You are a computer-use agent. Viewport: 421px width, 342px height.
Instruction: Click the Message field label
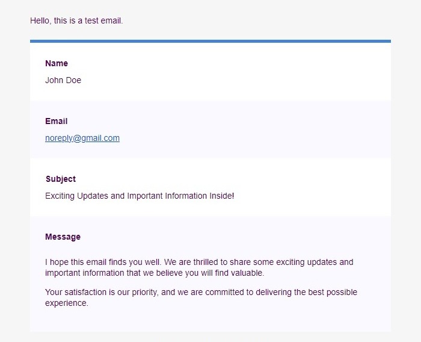click(x=63, y=237)
